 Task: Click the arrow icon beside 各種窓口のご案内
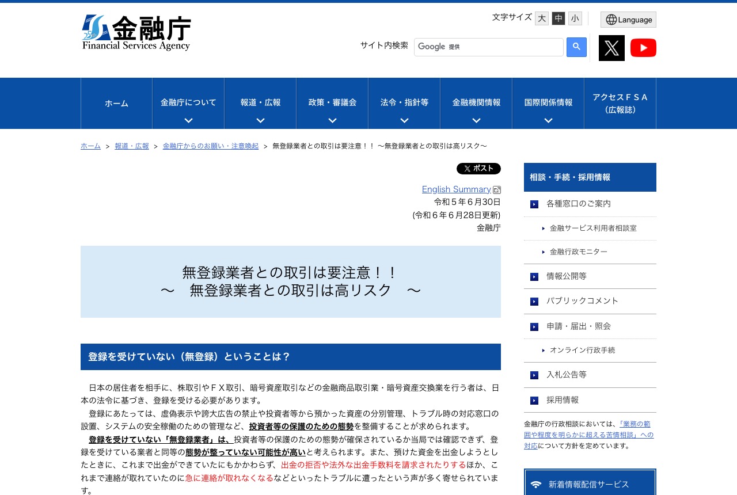tap(534, 204)
